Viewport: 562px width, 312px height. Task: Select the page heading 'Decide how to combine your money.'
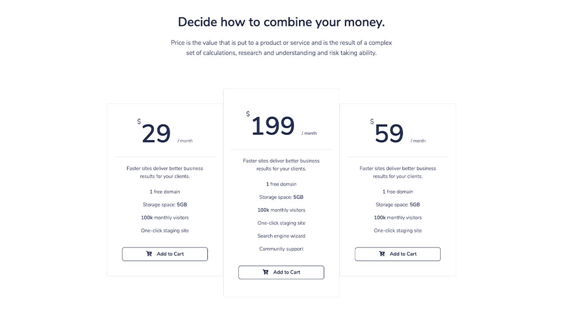(282, 22)
